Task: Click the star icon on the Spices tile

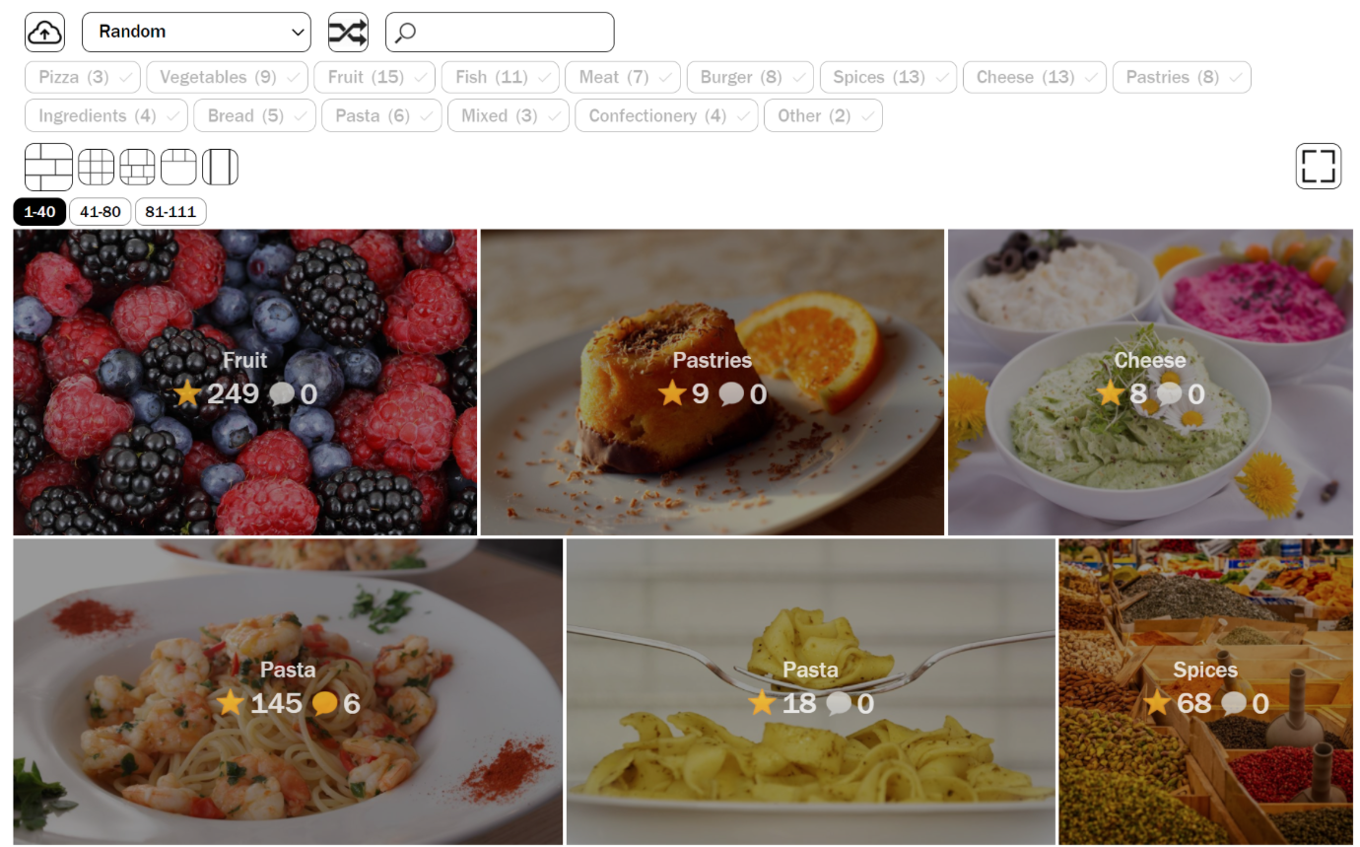Action: 1158,703
